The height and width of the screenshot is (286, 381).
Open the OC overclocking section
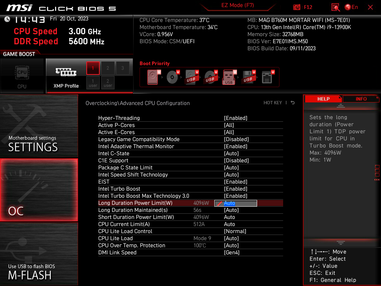[x=39, y=190]
